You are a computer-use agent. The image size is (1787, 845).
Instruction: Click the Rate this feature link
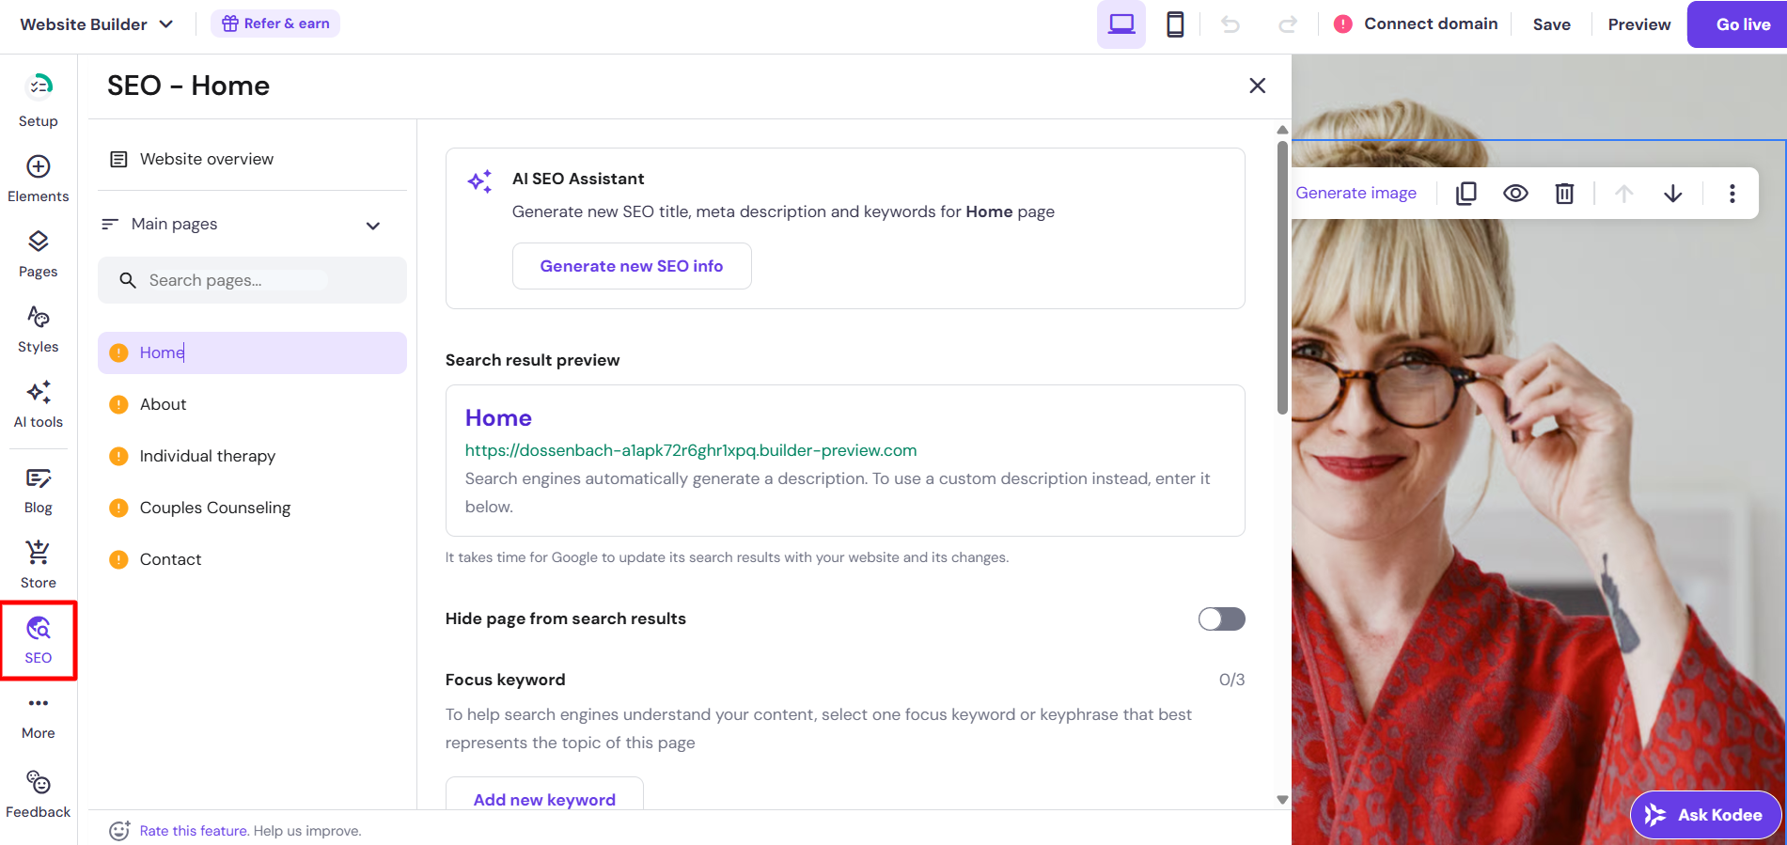(x=194, y=831)
